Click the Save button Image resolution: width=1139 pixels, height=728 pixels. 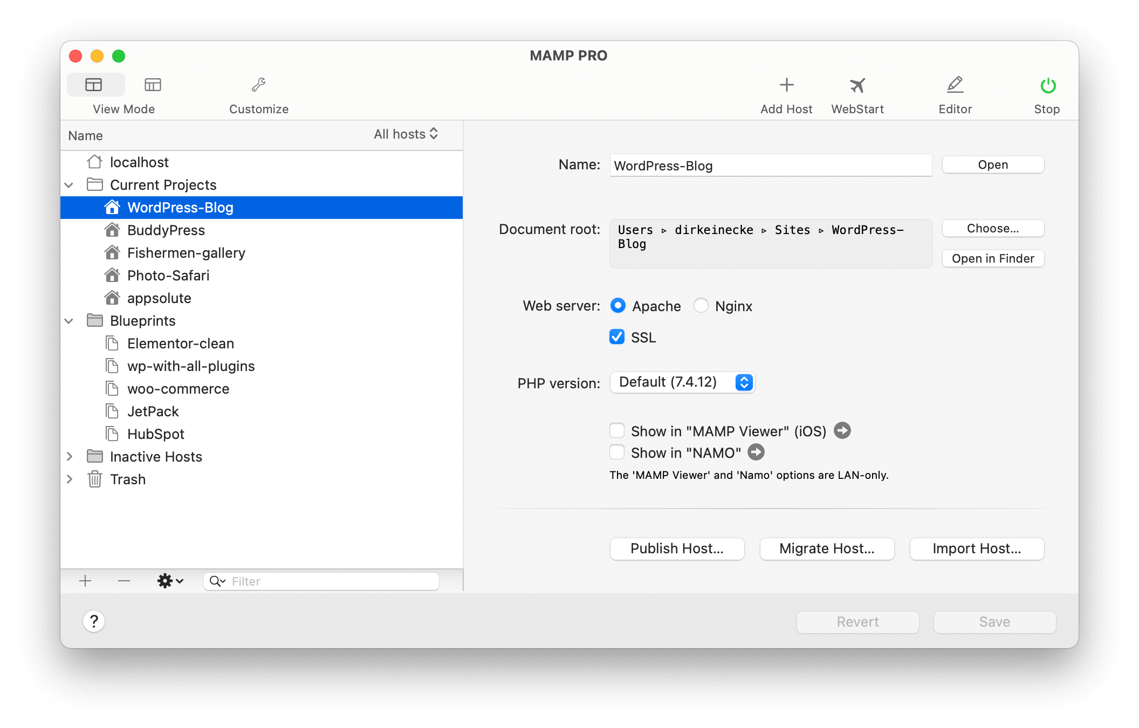[x=994, y=622]
